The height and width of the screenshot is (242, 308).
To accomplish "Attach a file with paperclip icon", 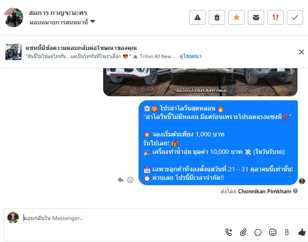I will [x=243, y=232].
